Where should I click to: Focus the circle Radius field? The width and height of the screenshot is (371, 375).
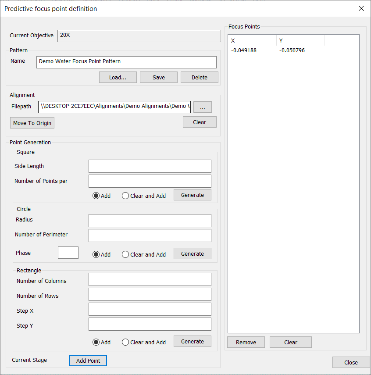pyautogui.click(x=150, y=221)
